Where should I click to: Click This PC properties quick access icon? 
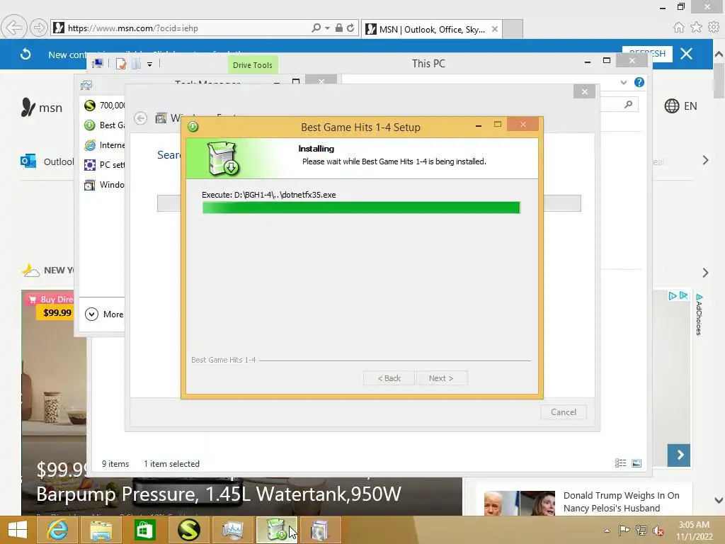120,64
